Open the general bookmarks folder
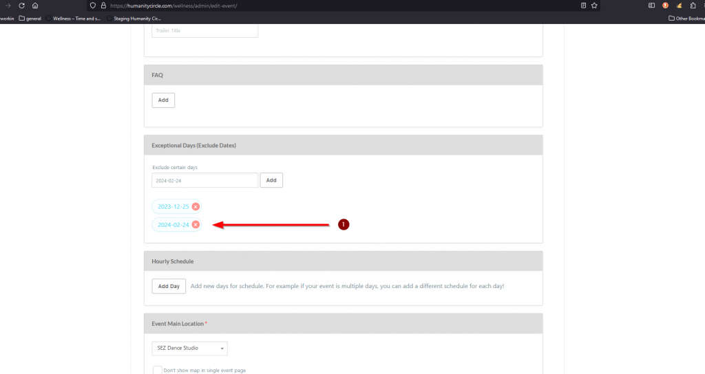Screen dimensions: 705x374 [30, 19]
